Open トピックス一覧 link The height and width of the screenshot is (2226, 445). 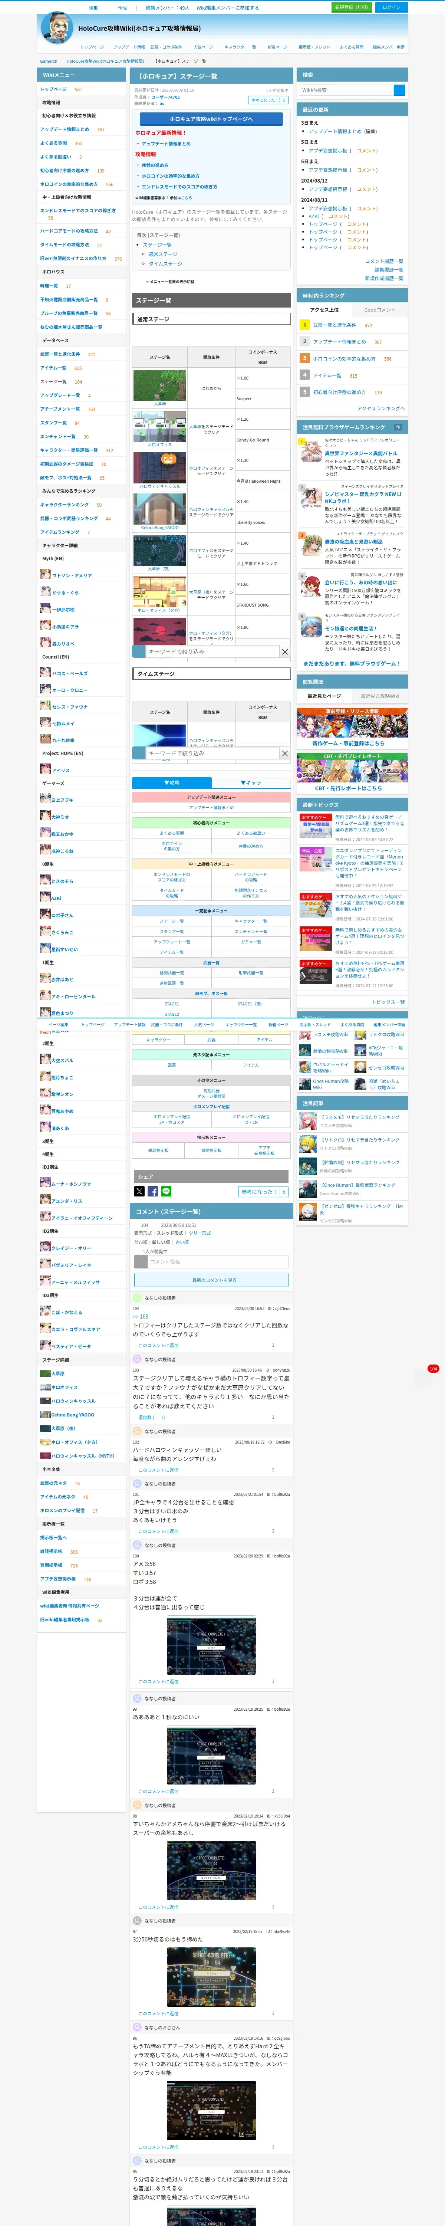point(388,1002)
